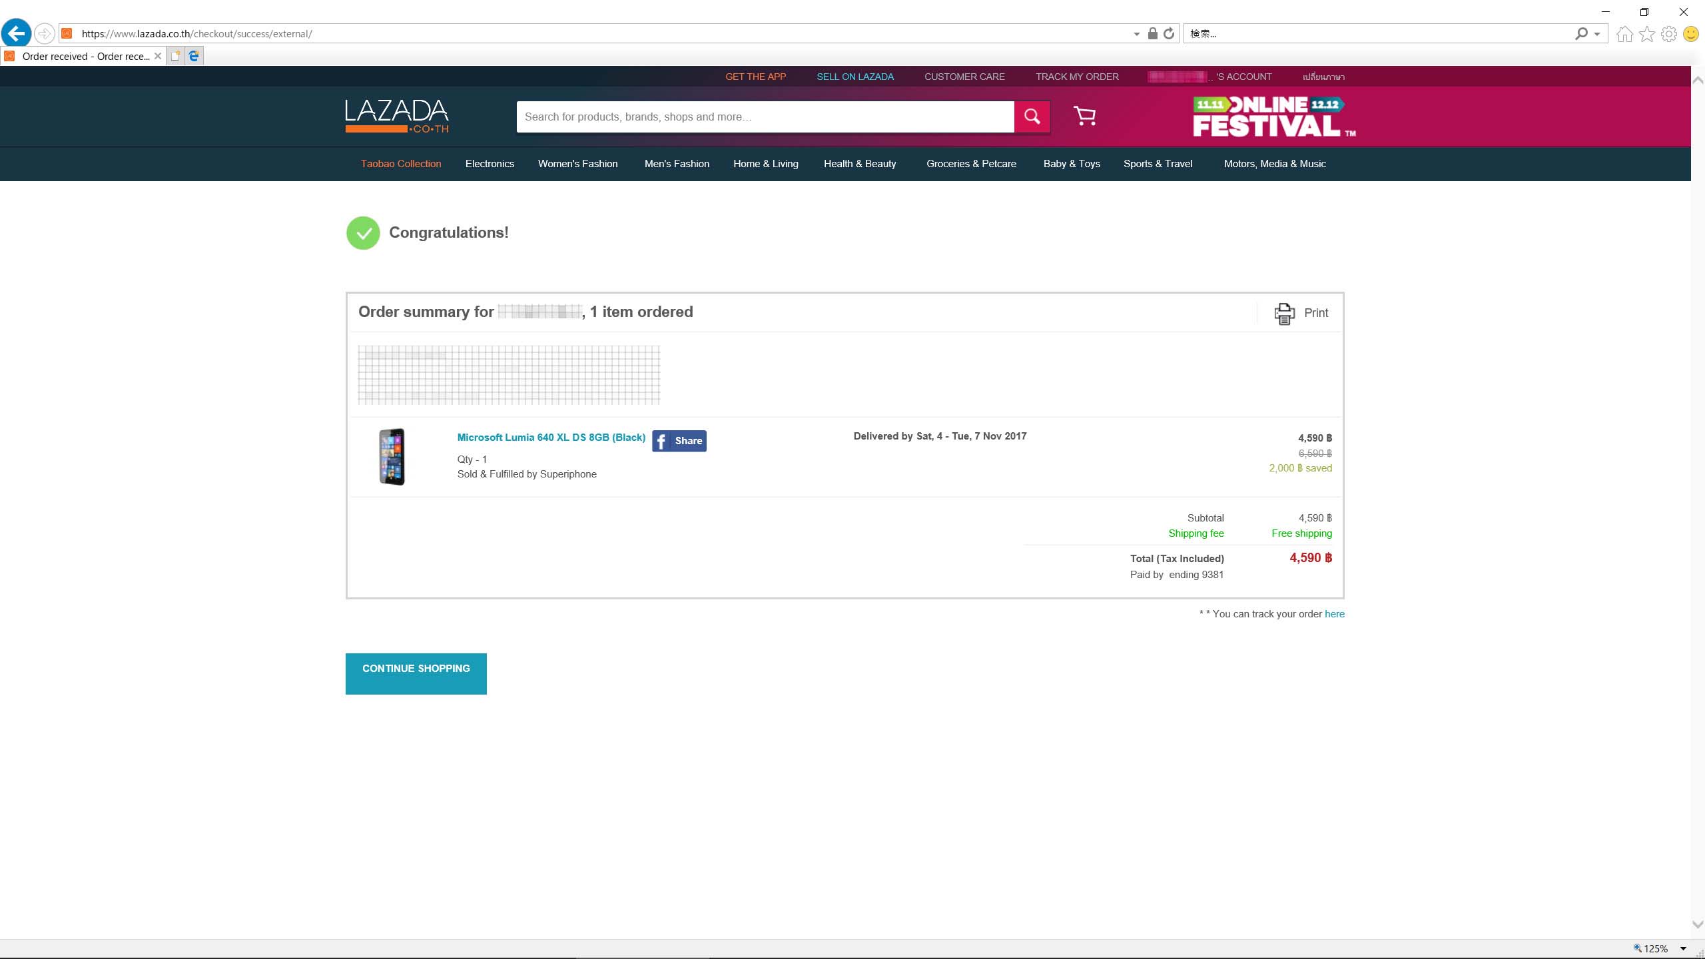Click GET THE APP link
The image size is (1705, 959).
755,77
